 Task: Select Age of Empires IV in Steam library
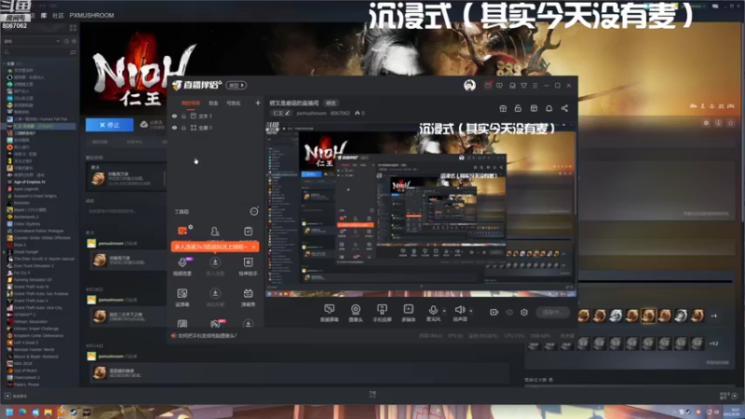coord(30,182)
